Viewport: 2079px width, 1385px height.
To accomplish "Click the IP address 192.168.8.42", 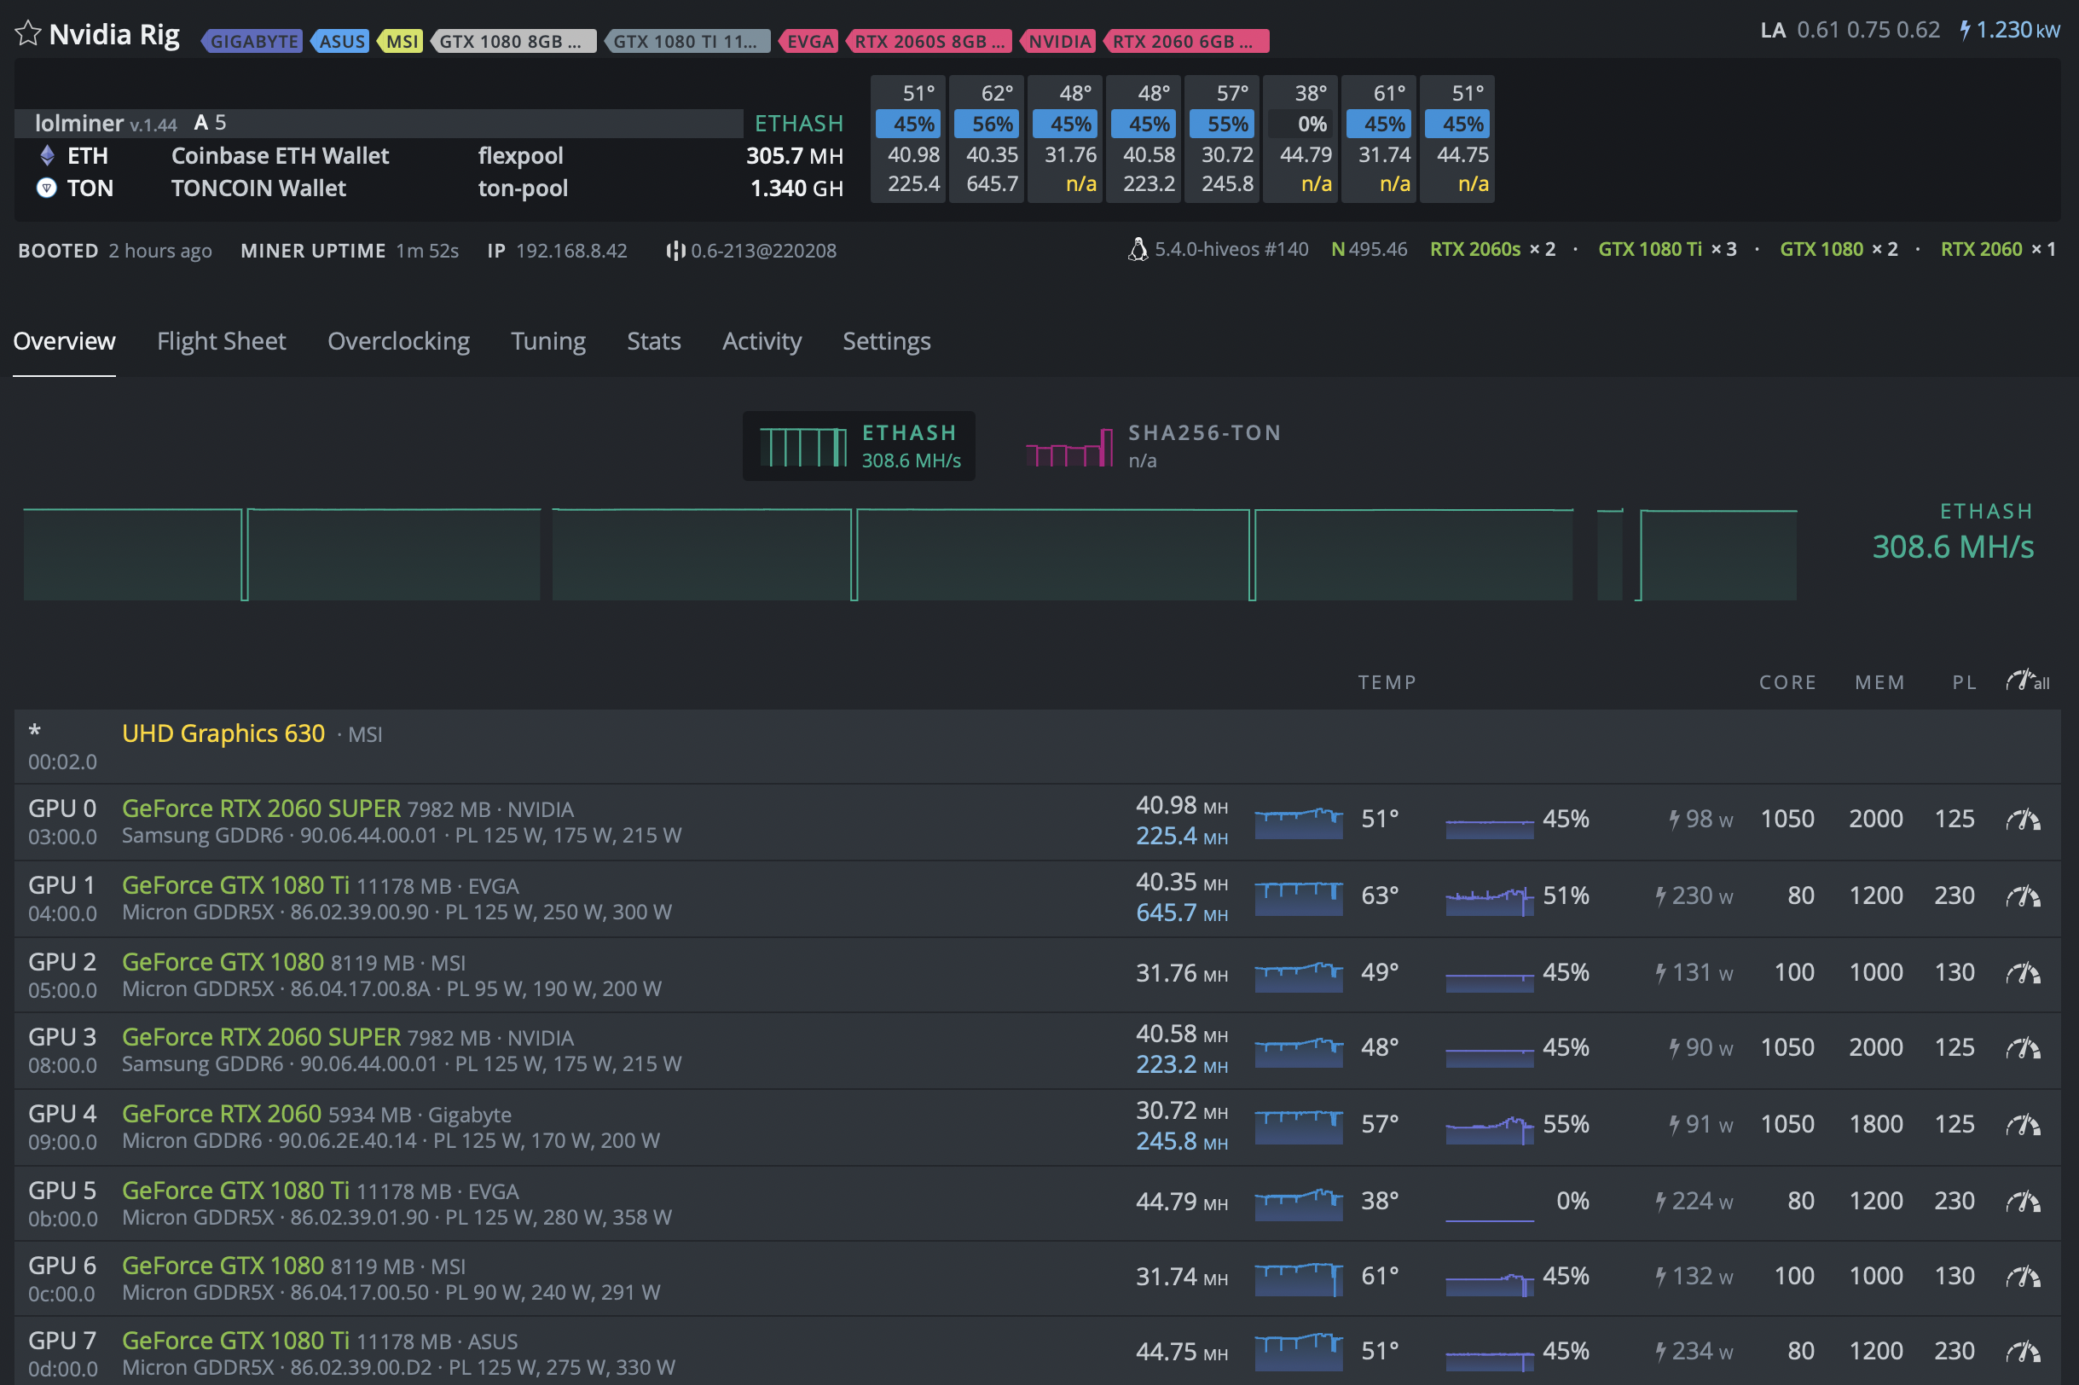I will [x=570, y=251].
